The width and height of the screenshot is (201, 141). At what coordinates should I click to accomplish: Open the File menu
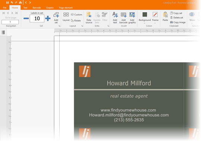[4, 8]
